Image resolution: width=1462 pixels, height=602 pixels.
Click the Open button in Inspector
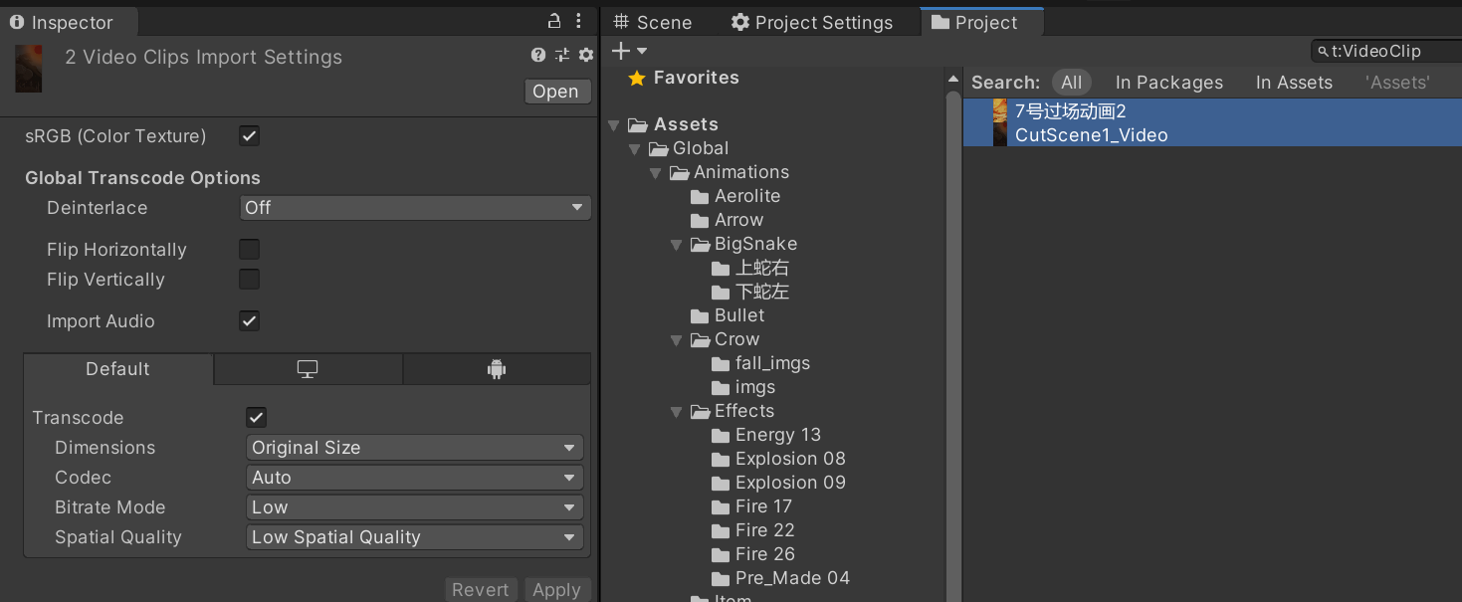555,92
